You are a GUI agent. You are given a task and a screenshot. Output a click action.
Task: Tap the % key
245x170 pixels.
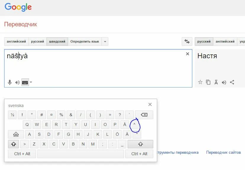[x=61, y=115]
